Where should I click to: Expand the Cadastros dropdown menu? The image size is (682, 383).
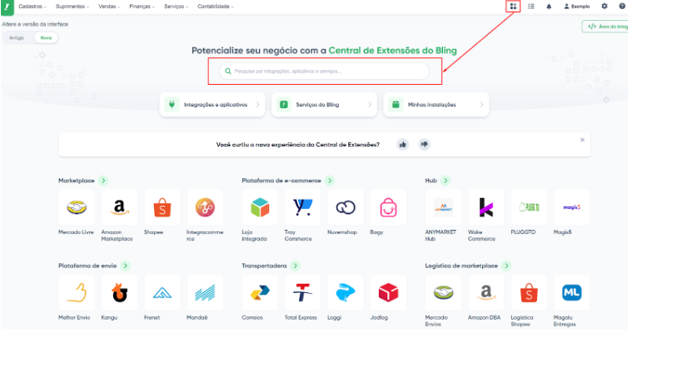coord(32,6)
